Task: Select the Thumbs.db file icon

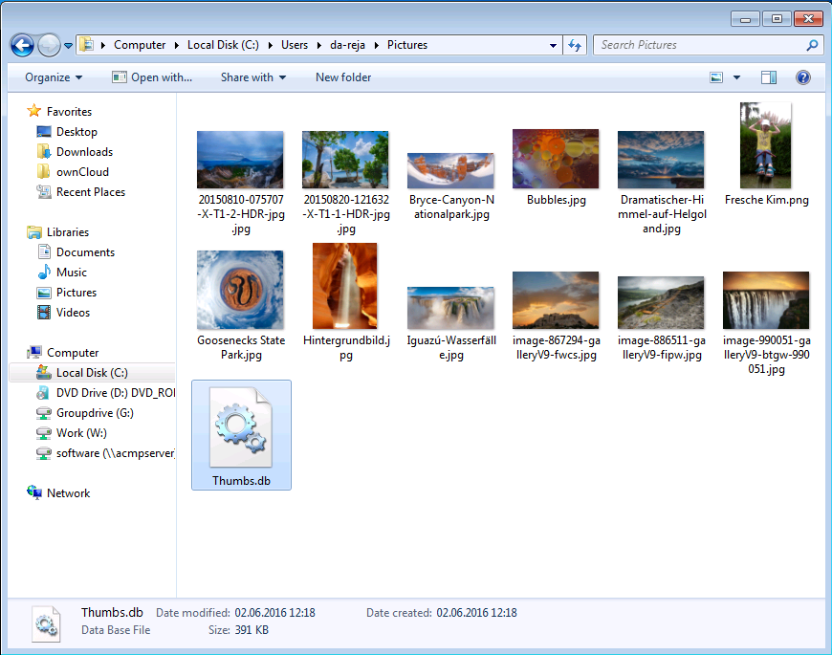Action: (x=241, y=428)
